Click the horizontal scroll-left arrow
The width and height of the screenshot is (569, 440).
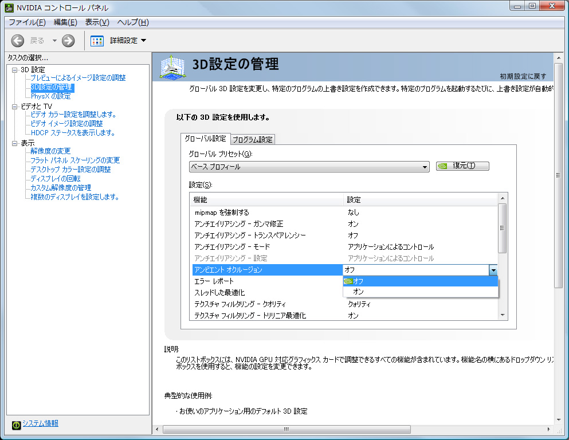pos(157,430)
